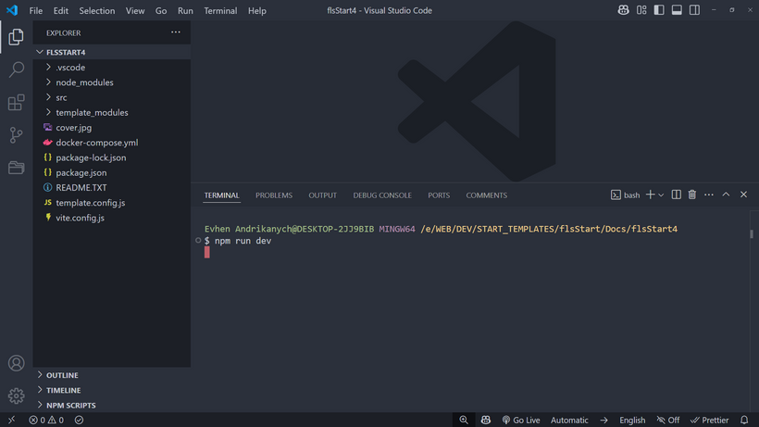Image resolution: width=759 pixels, height=427 pixels.
Task: Click the Accounts icon in activity bar
Action: tap(16, 364)
